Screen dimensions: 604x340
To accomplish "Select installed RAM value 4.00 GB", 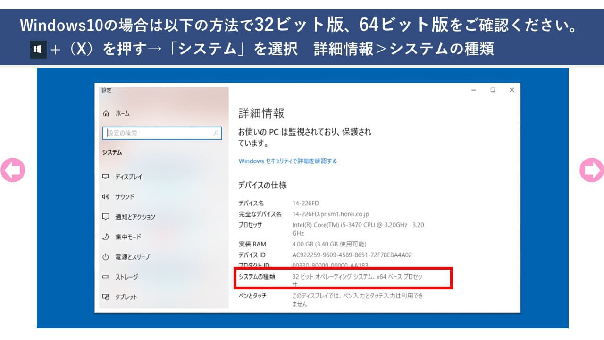I will coord(329,244).
